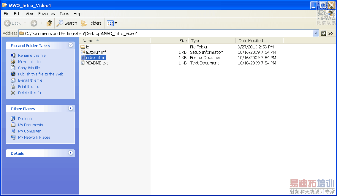Select the lib folder icon
This screenshot has height=196, width=337.
(x=83, y=47)
